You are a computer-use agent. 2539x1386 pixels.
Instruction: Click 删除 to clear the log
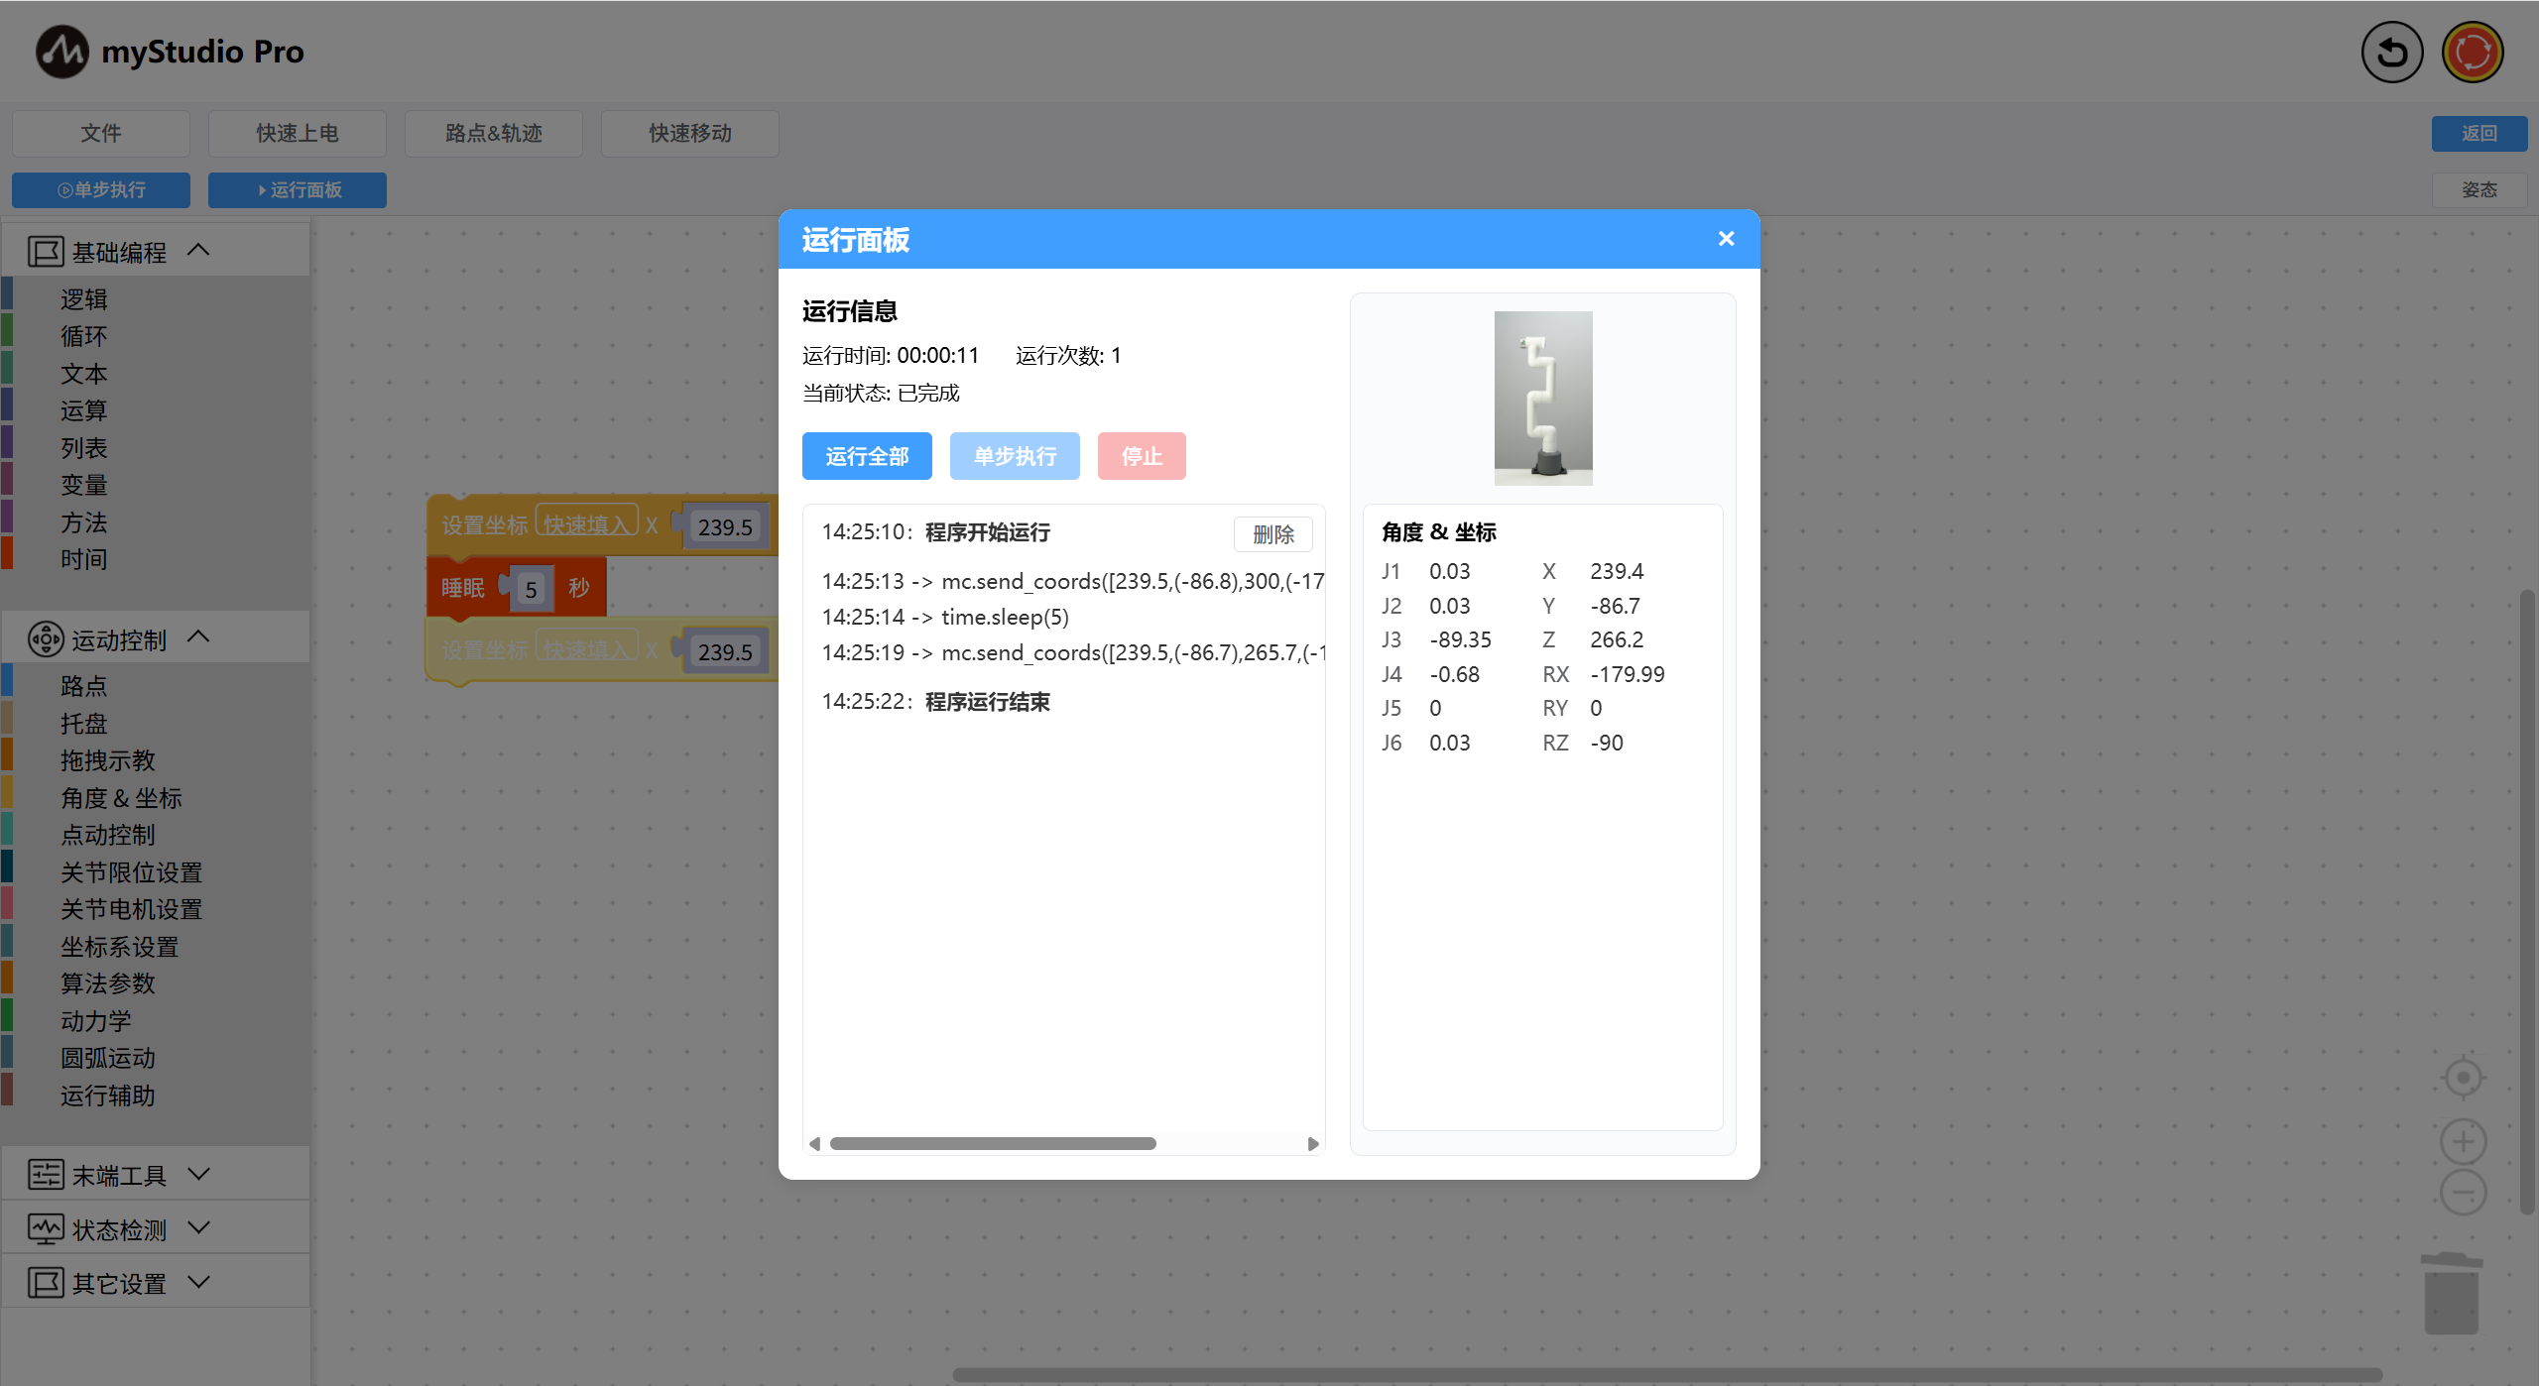pos(1272,534)
